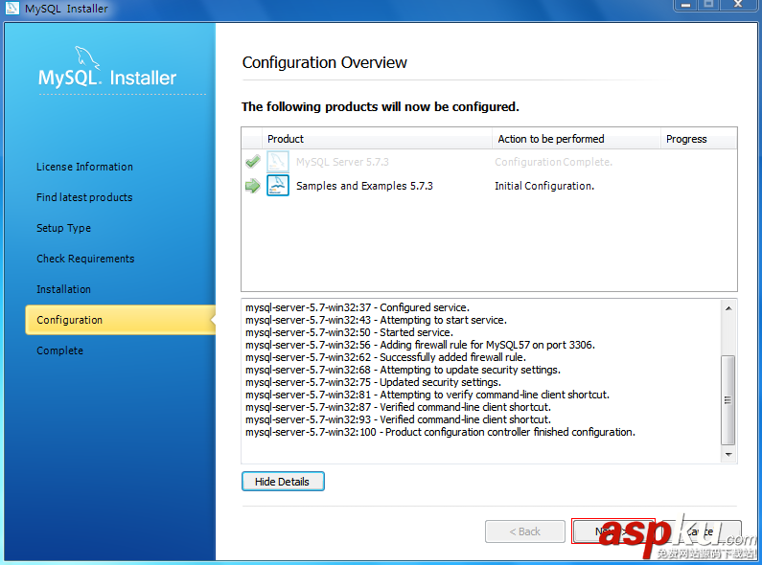
Task: Click the log line 'Successfully added firewall rule.'
Action: [386, 357]
